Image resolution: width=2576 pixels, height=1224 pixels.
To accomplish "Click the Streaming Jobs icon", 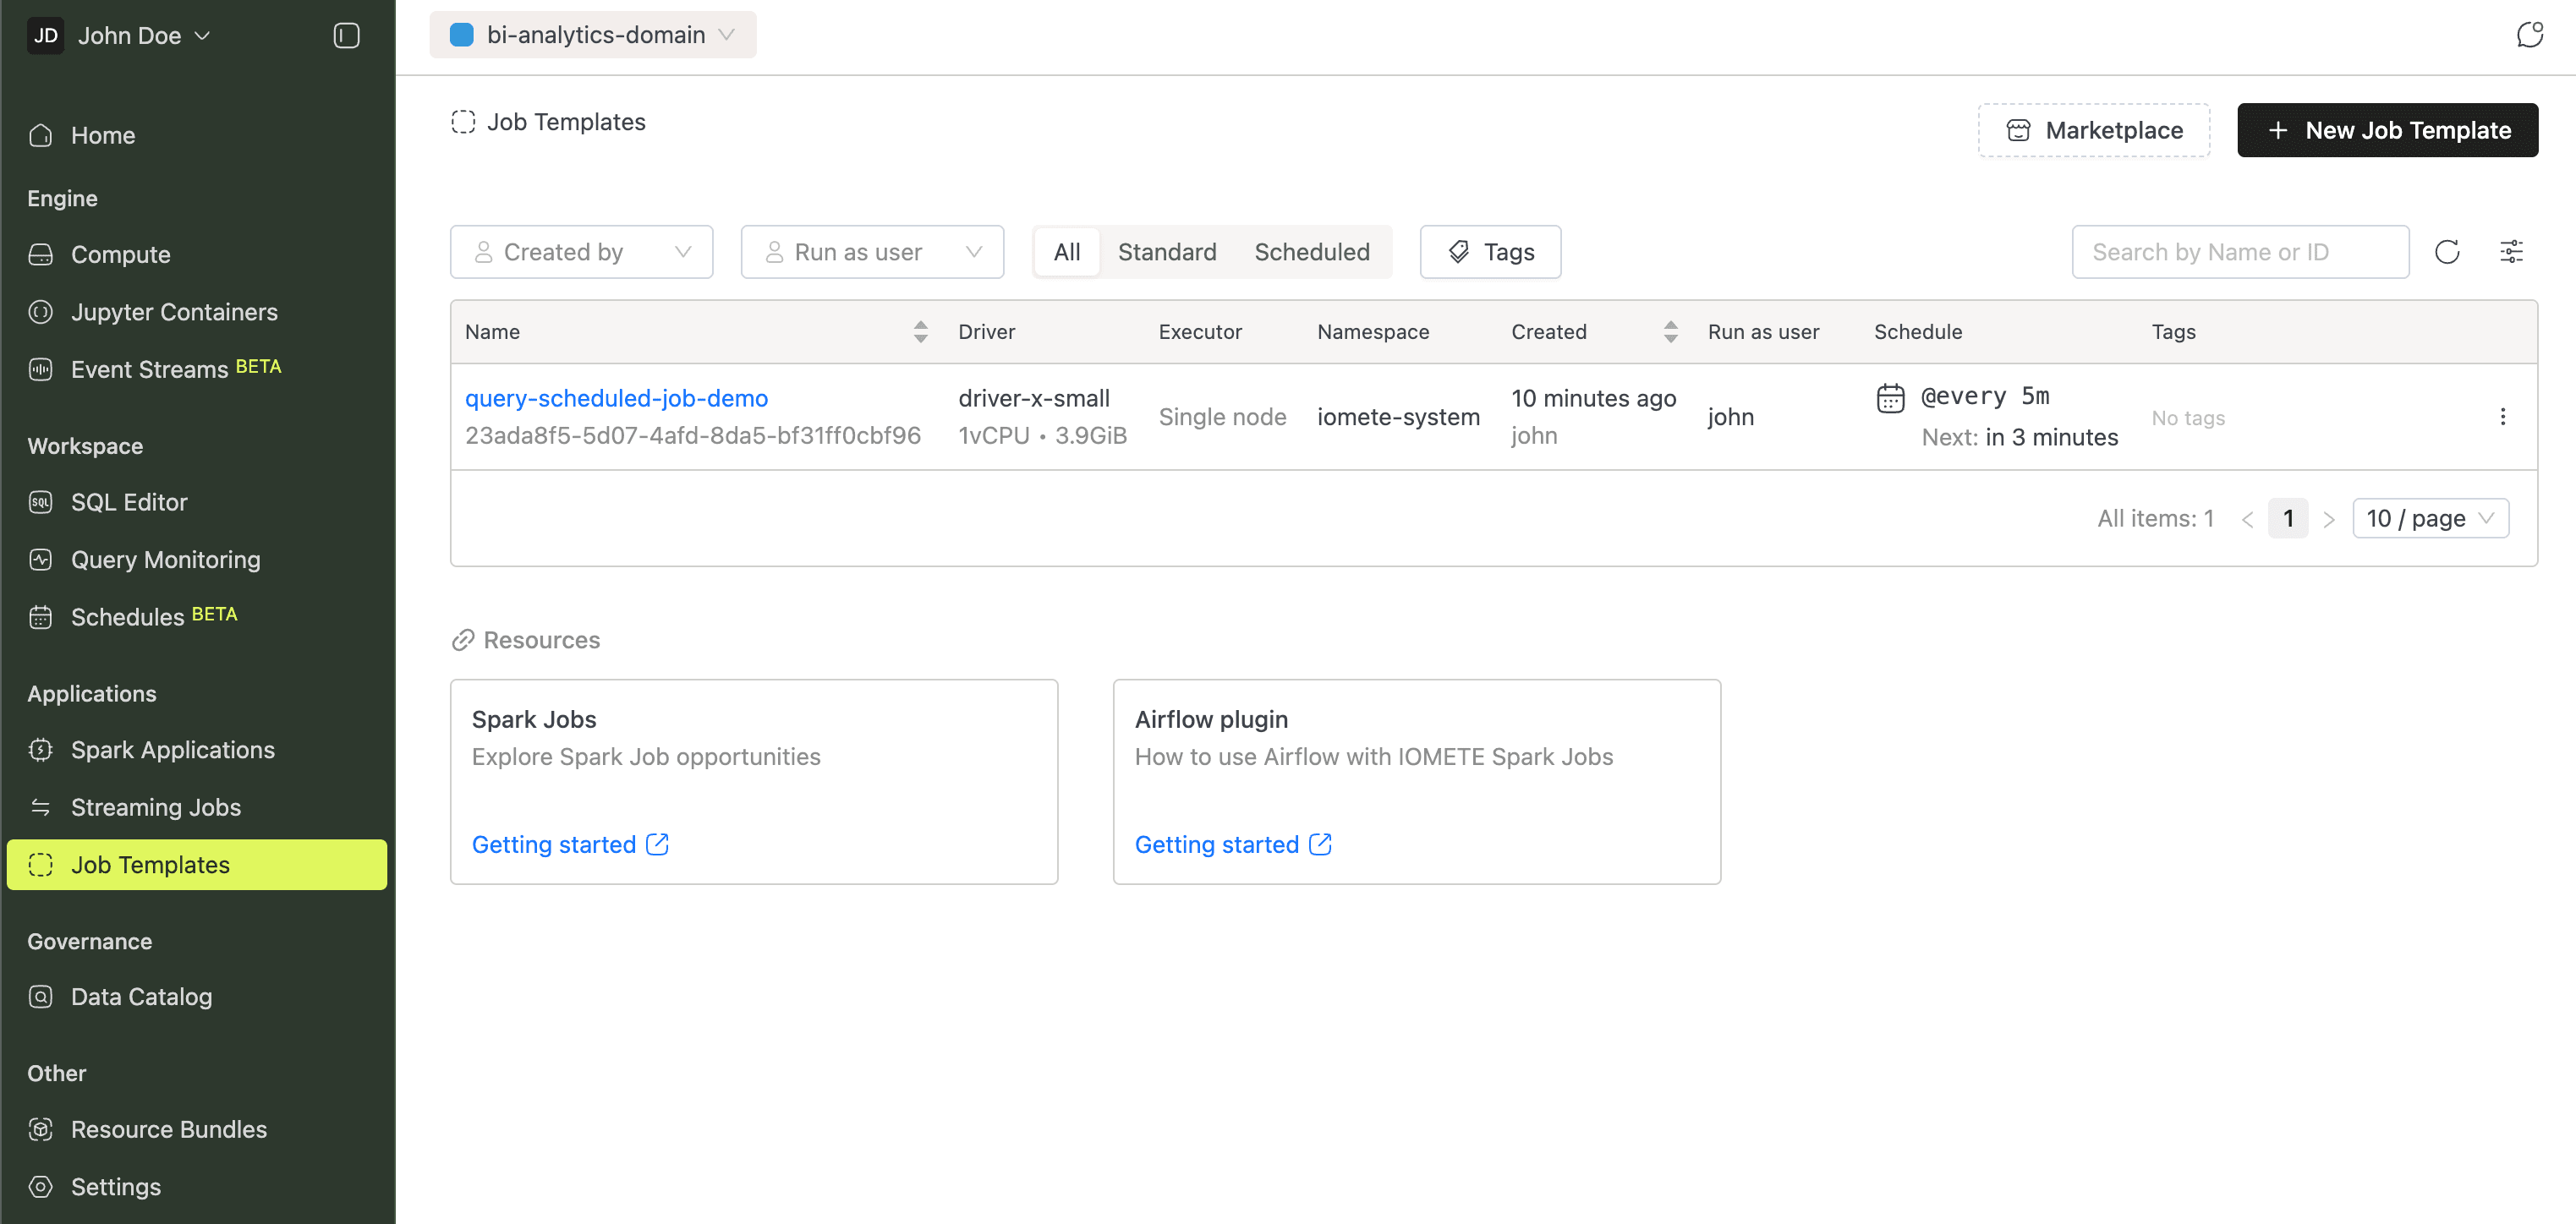I will tap(40, 806).
